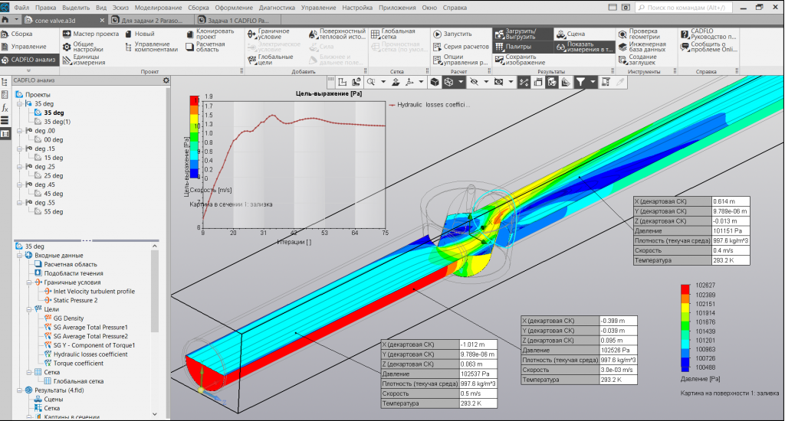785x421 pixels.
Task: Click the zoom magnifier view toolbar icon
Action: point(371,82)
